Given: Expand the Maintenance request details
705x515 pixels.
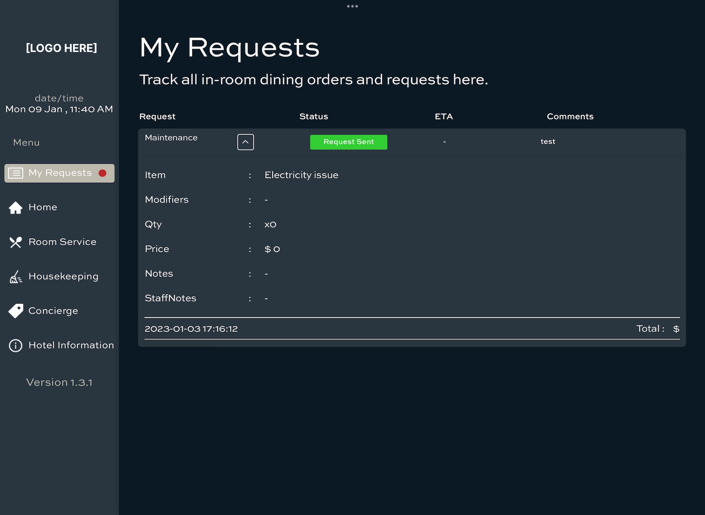Looking at the screenshot, I should [x=245, y=142].
